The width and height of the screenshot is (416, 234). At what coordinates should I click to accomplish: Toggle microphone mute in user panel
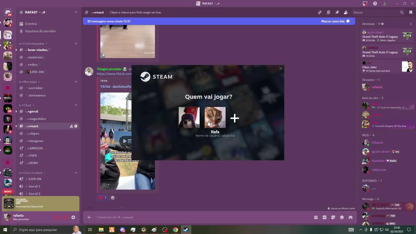tap(56, 217)
